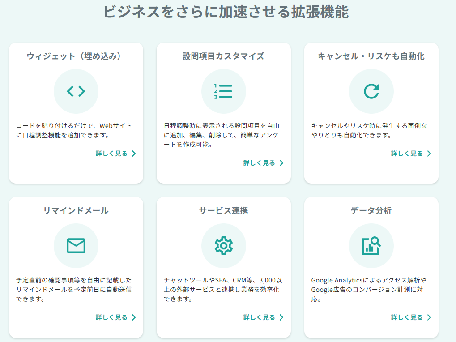Select the リマインドメール card title

(76, 210)
